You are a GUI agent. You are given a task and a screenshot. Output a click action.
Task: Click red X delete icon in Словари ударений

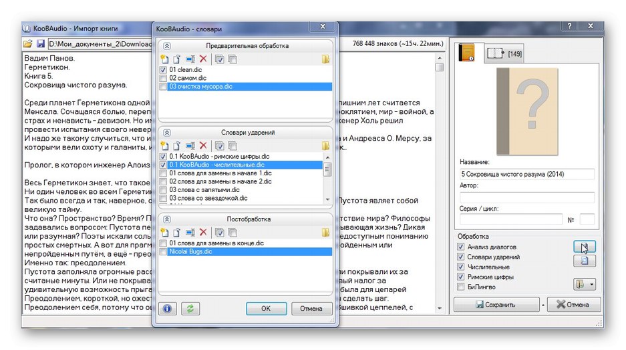tap(203, 146)
